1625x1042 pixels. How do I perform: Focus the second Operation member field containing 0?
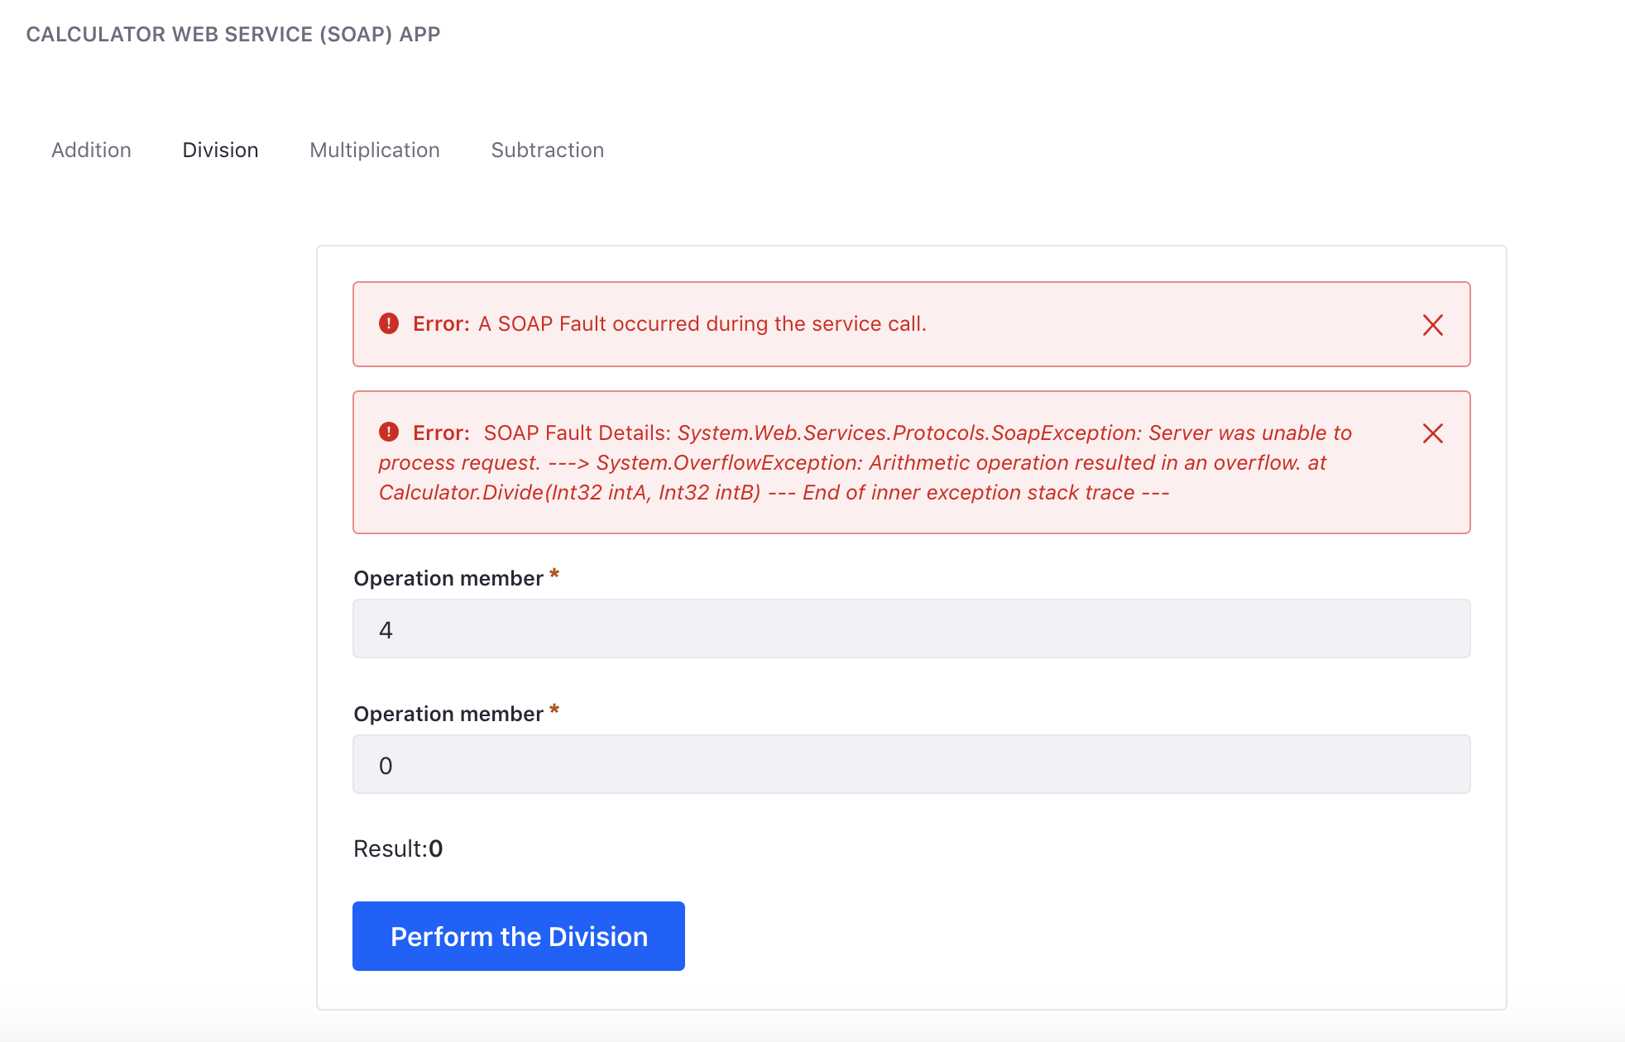point(912,764)
